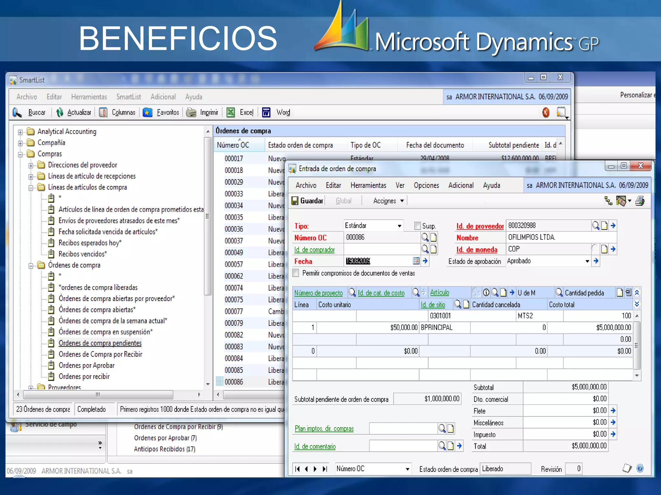This screenshot has width=661, height=495.
Task: Click the Id. de comprador input field
Action: [x=382, y=249]
